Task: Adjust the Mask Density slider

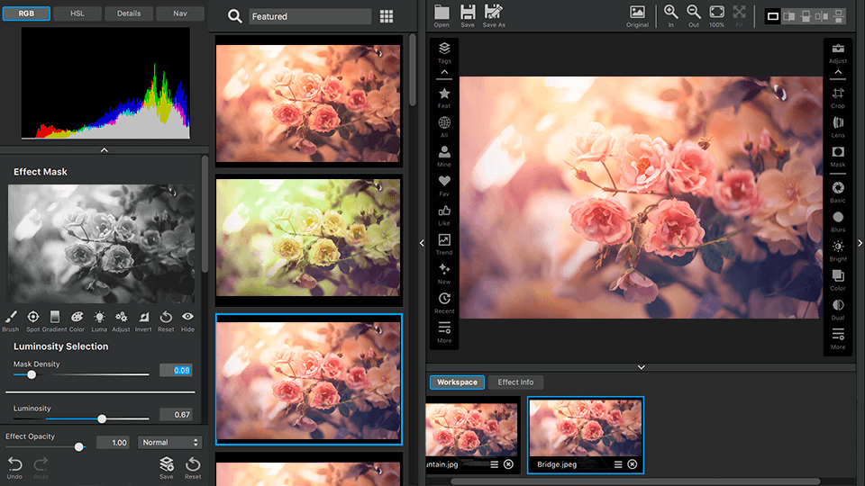Action: click(x=32, y=374)
